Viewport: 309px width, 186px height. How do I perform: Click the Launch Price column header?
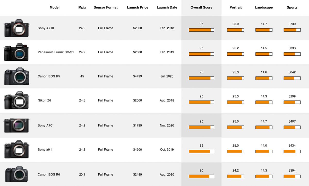[x=138, y=7]
